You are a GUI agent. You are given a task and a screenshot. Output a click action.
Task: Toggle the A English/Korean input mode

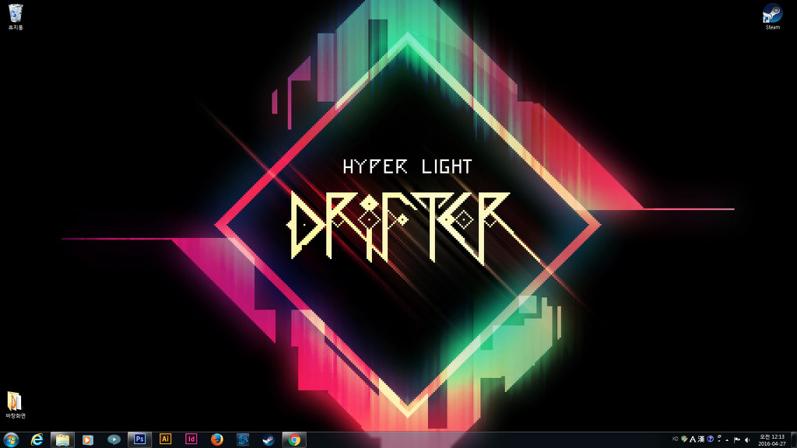(693, 439)
